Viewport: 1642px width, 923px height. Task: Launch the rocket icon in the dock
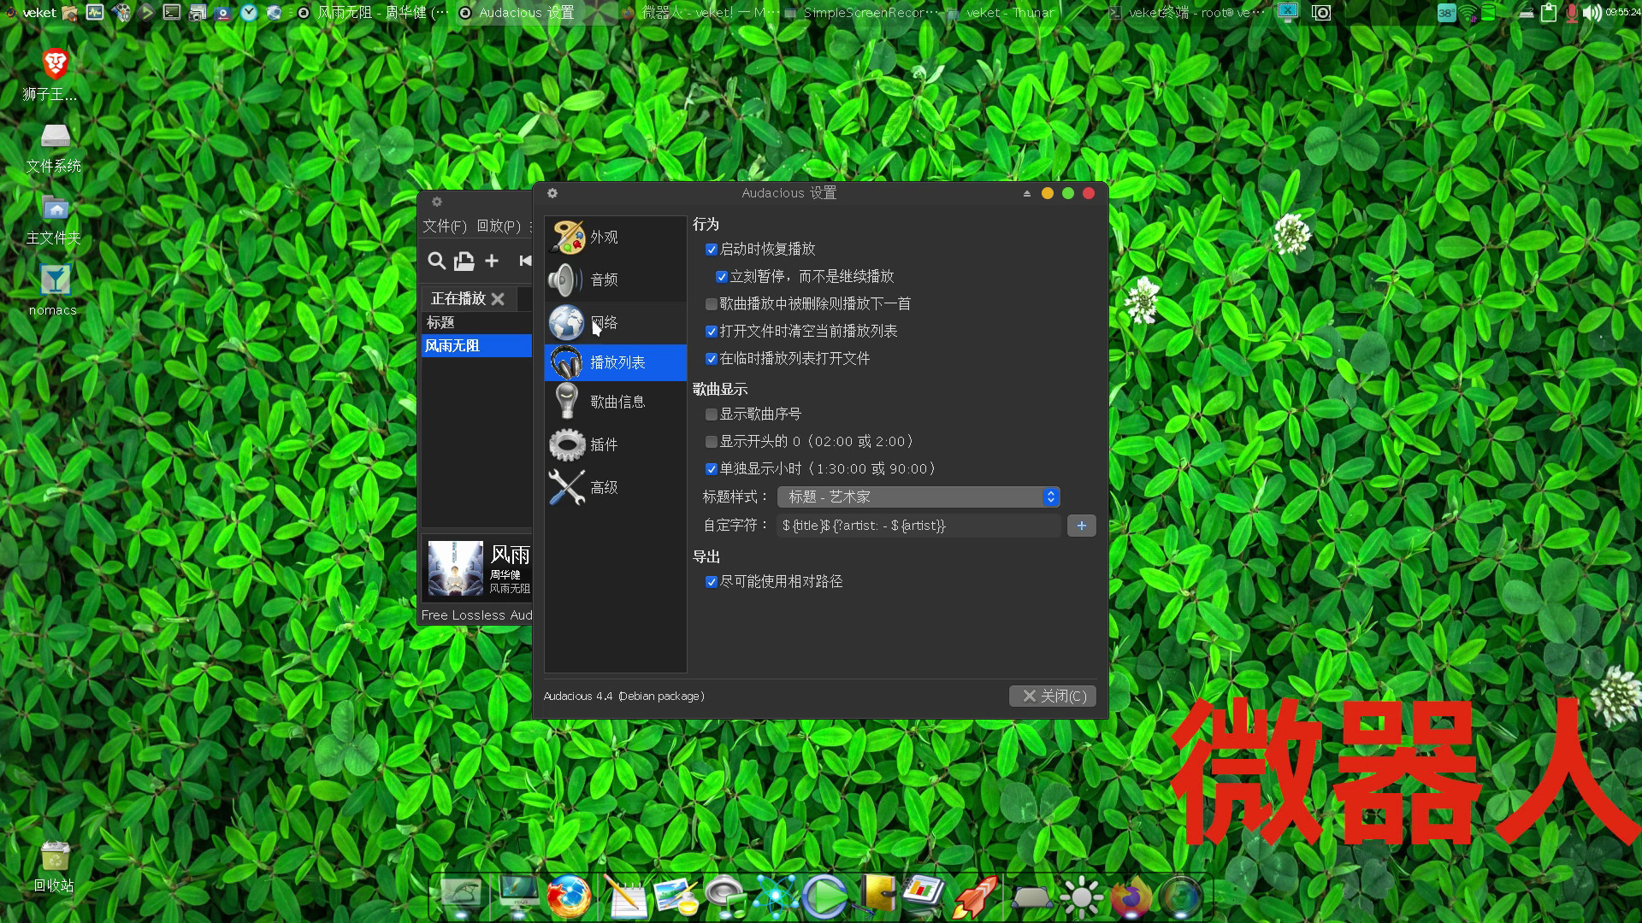coord(976,896)
